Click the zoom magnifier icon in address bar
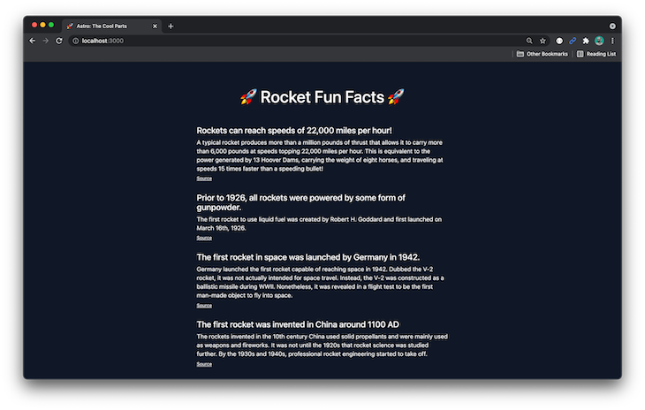 click(x=529, y=41)
